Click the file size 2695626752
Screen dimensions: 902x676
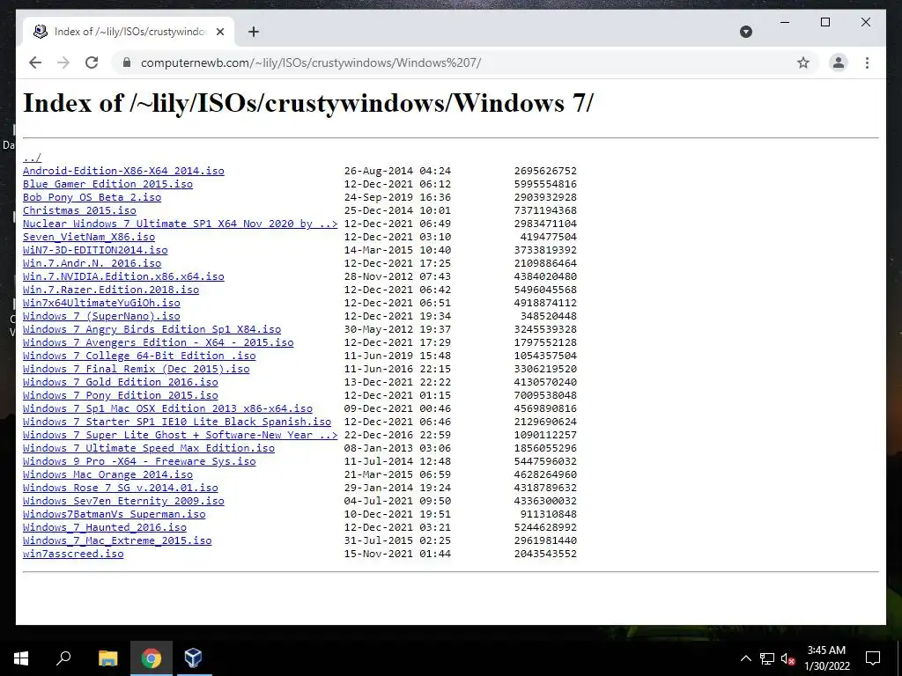pyautogui.click(x=545, y=171)
